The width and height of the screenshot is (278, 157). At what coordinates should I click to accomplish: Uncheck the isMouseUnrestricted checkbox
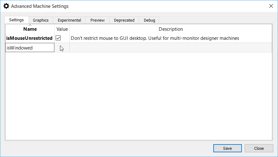[58, 38]
